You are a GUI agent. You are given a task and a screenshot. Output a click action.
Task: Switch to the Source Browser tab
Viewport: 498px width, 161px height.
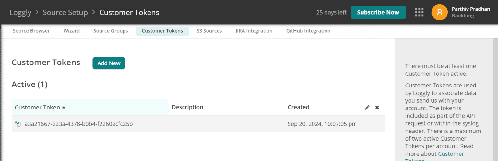pyautogui.click(x=31, y=31)
